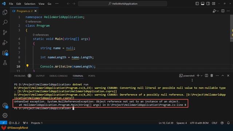
Task: Open Source Control view
Action: pos(5,32)
